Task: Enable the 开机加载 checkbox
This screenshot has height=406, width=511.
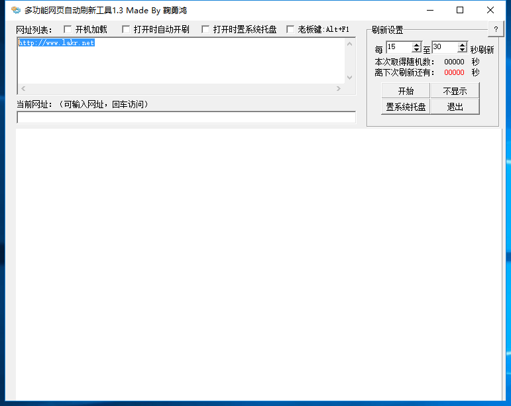Action: [68, 29]
